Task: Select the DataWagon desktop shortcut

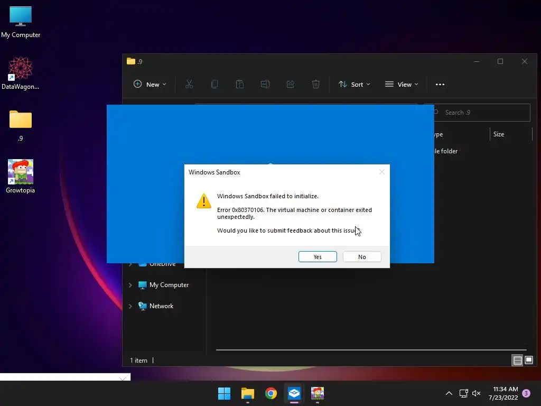Action: [21, 73]
